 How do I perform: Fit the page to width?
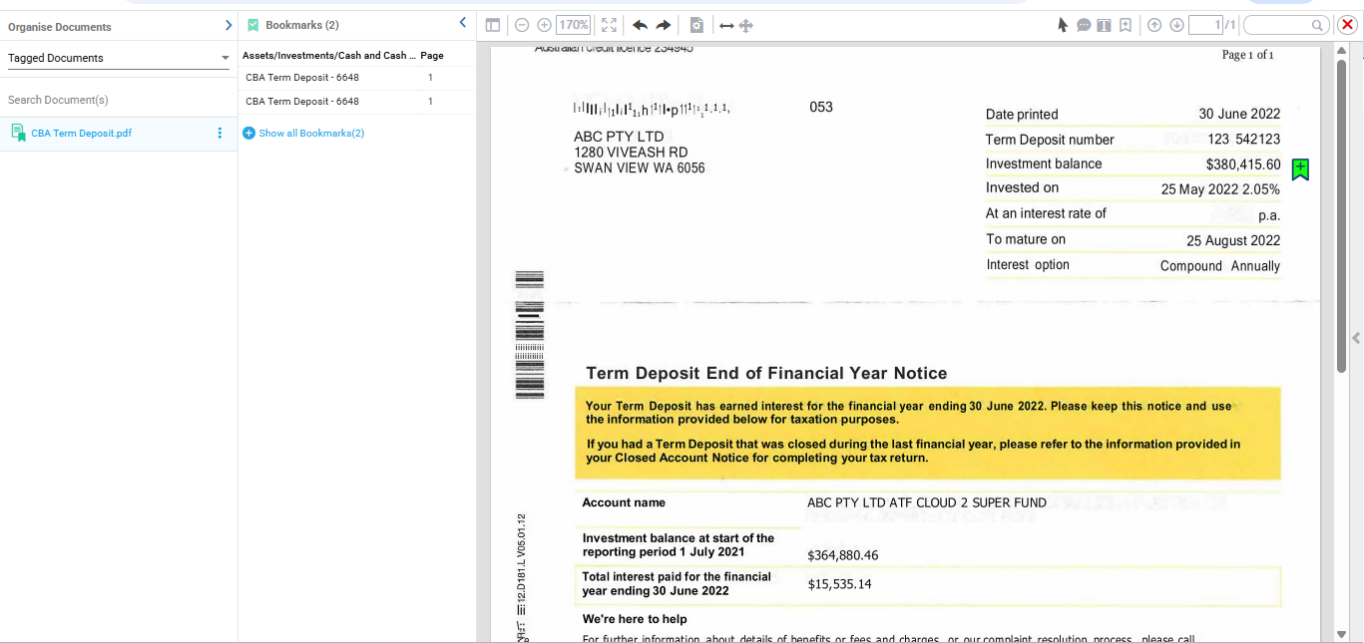(x=726, y=25)
